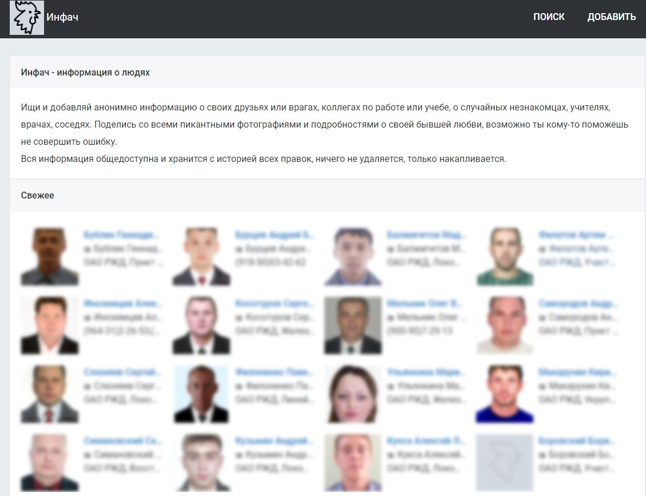
Task: Click small icon in the green-shirt person's entry
Action: point(542,249)
